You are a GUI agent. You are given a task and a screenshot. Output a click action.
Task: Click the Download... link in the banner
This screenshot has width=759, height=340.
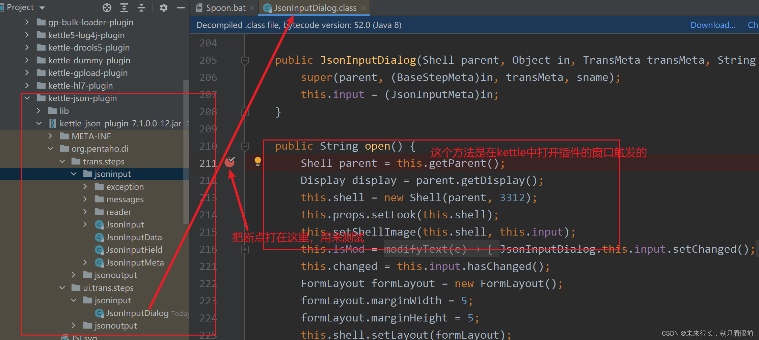(x=712, y=25)
